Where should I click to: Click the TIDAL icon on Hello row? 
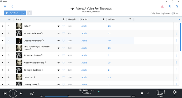(59, 26)
